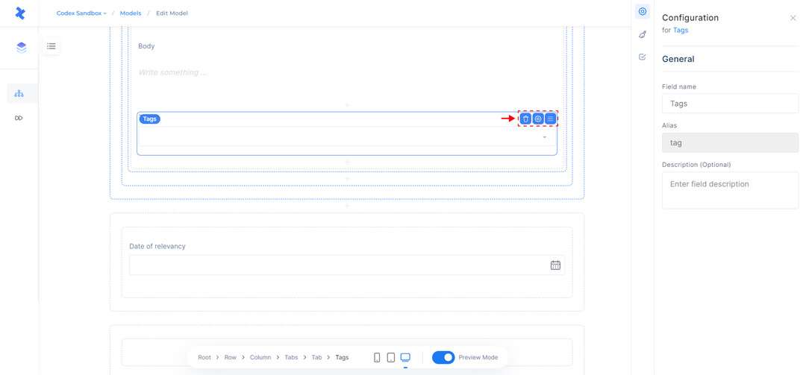The width and height of the screenshot is (806, 375).
Task: Select Column in the element path
Action: coord(260,358)
